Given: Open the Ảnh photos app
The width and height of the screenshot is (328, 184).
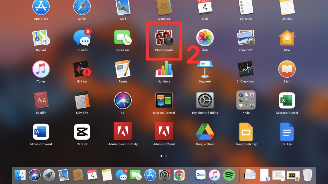Looking at the screenshot, I should pos(205,38).
